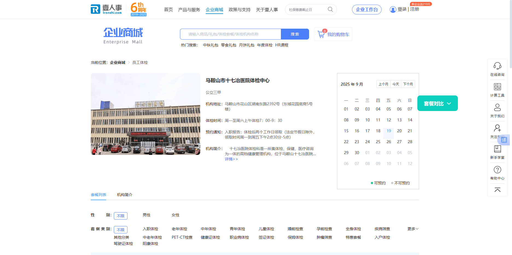Click 登录 login link
The height and width of the screenshot is (255, 512).
[402, 9]
